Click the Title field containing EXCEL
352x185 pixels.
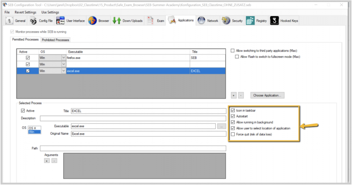pyautogui.click(x=149, y=111)
